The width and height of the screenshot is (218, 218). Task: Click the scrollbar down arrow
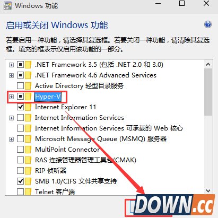coord(208,191)
